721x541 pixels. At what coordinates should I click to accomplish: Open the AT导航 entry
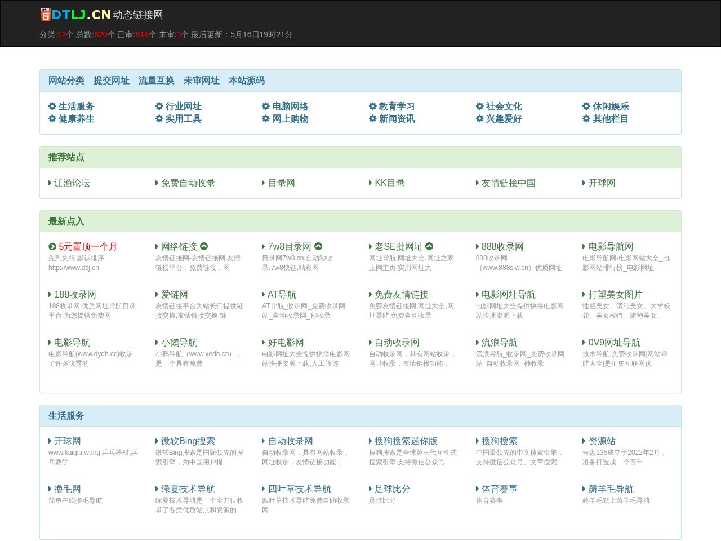pyautogui.click(x=282, y=294)
